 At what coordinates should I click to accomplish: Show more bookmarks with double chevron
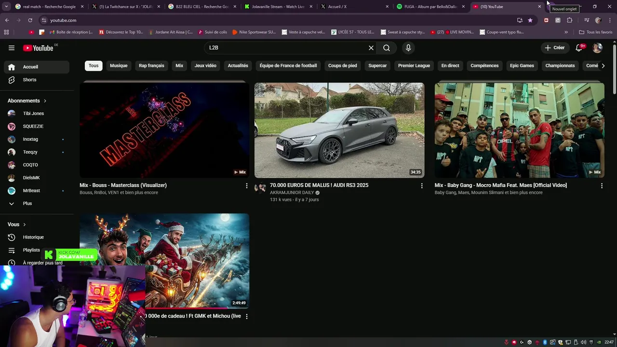pos(566,32)
